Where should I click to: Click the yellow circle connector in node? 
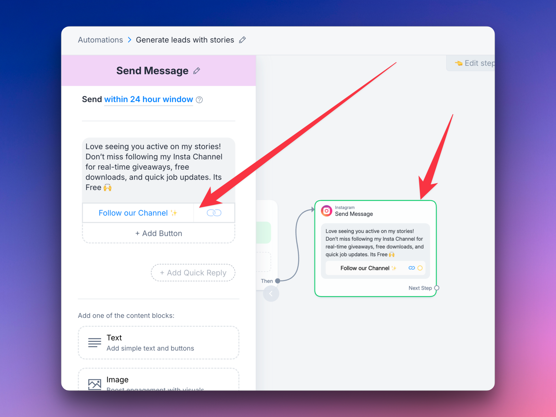pos(420,268)
